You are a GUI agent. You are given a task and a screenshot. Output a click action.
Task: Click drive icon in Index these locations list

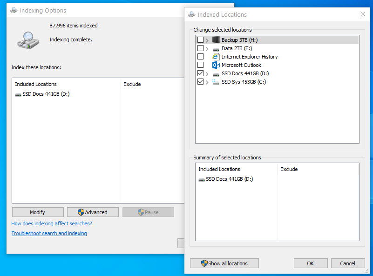point(18,94)
